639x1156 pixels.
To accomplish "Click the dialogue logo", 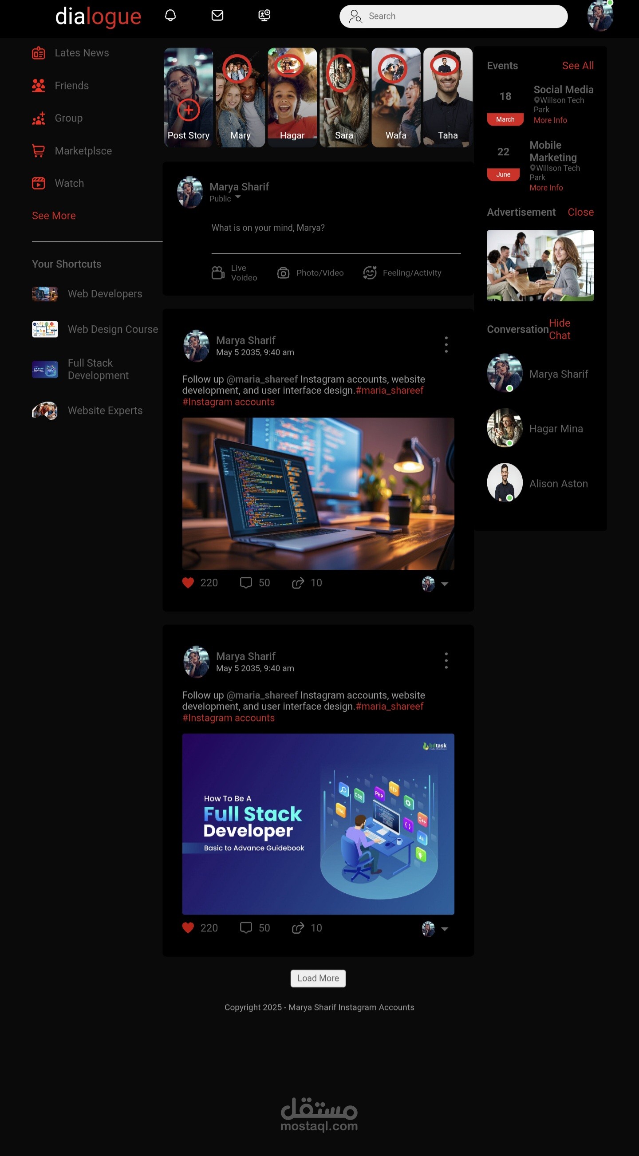I will 98,16.
